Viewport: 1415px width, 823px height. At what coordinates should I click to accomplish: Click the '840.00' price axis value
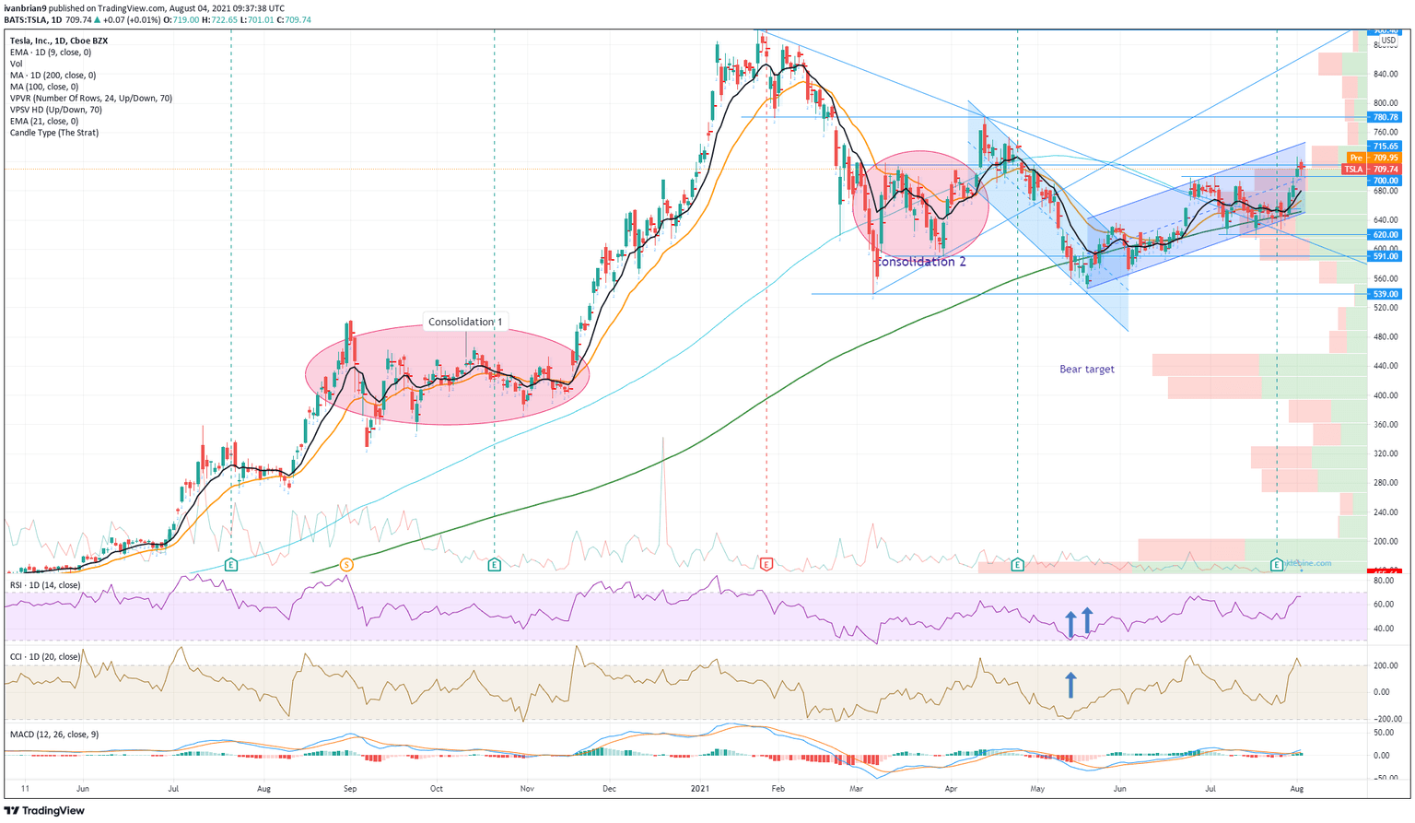(x=1386, y=74)
